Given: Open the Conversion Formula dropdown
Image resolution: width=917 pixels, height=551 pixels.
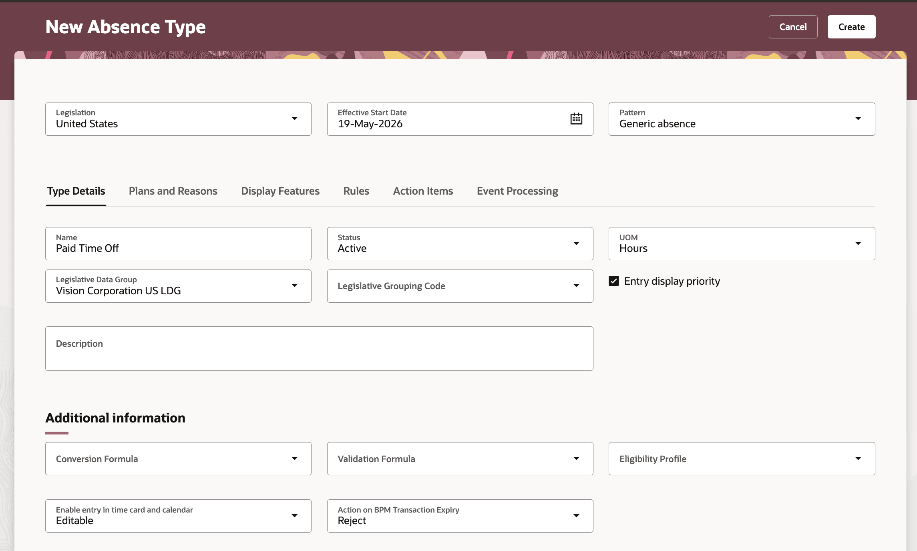Looking at the screenshot, I should click(294, 458).
